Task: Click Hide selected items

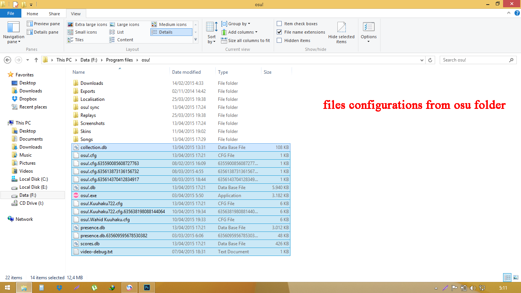Action: pyautogui.click(x=342, y=32)
